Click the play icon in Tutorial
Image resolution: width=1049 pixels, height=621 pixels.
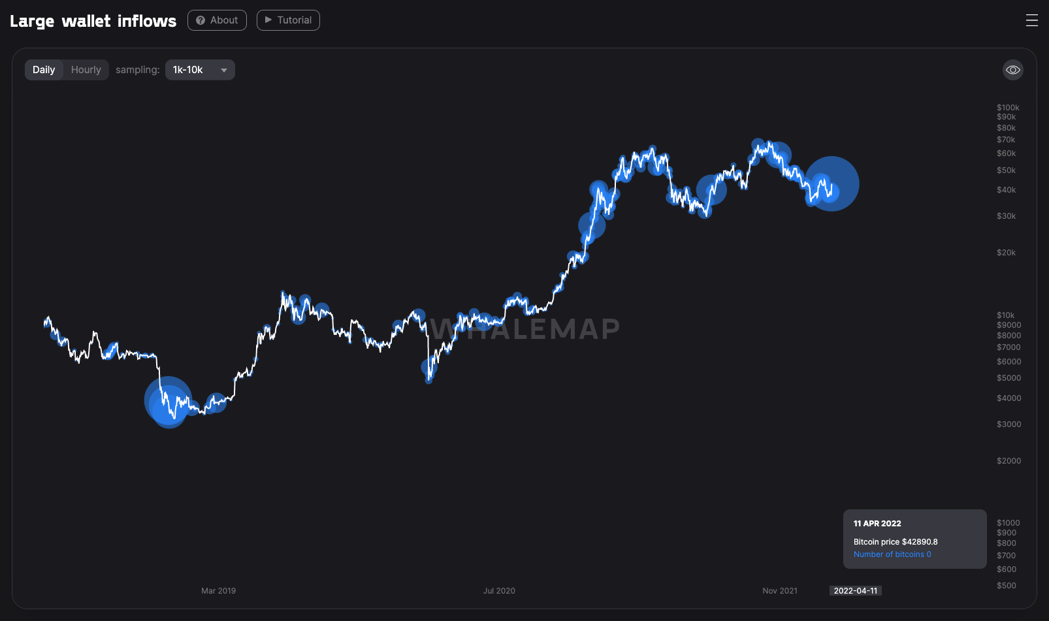point(268,20)
